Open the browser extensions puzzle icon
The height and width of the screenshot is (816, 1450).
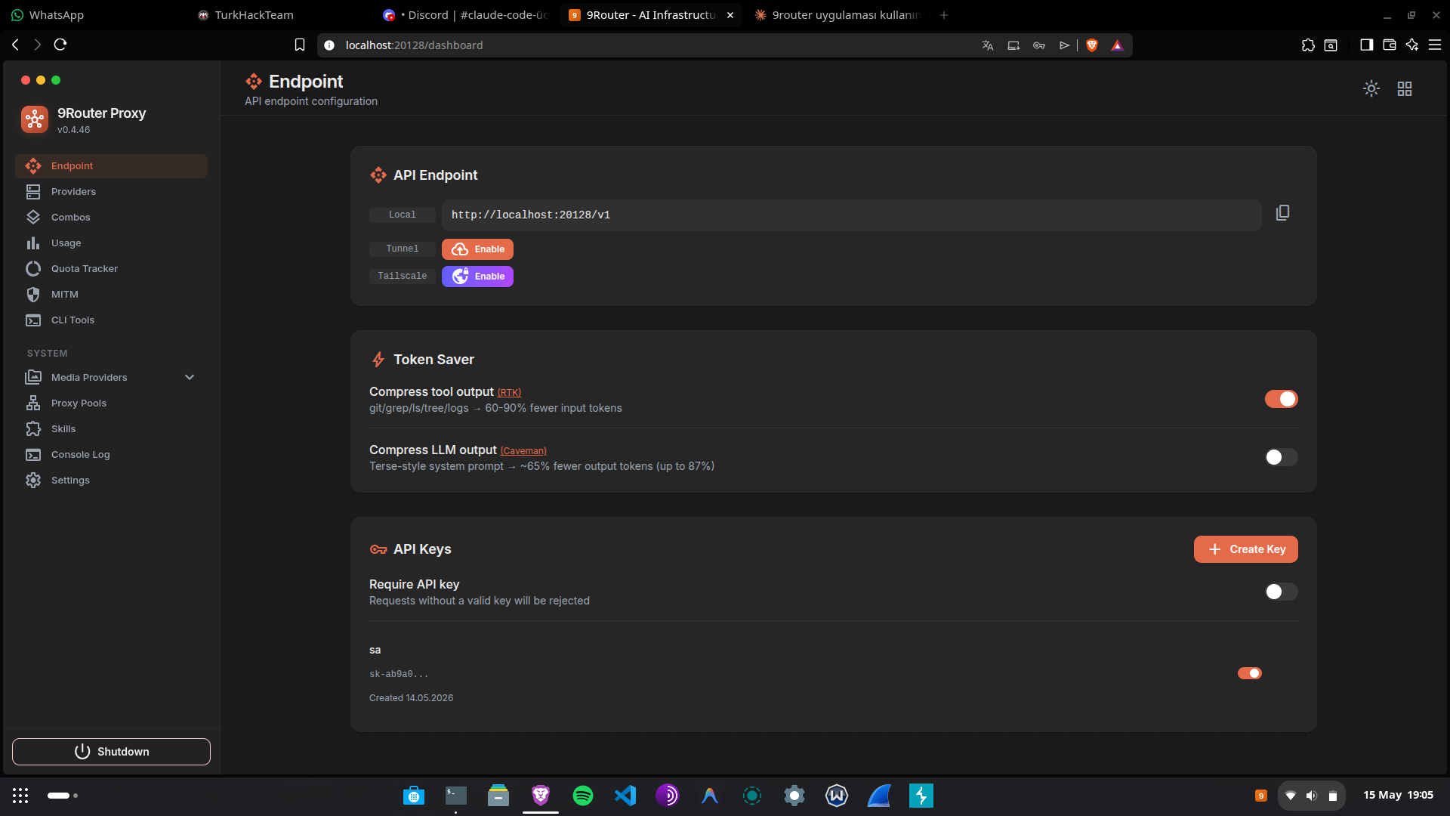pos(1308,45)
